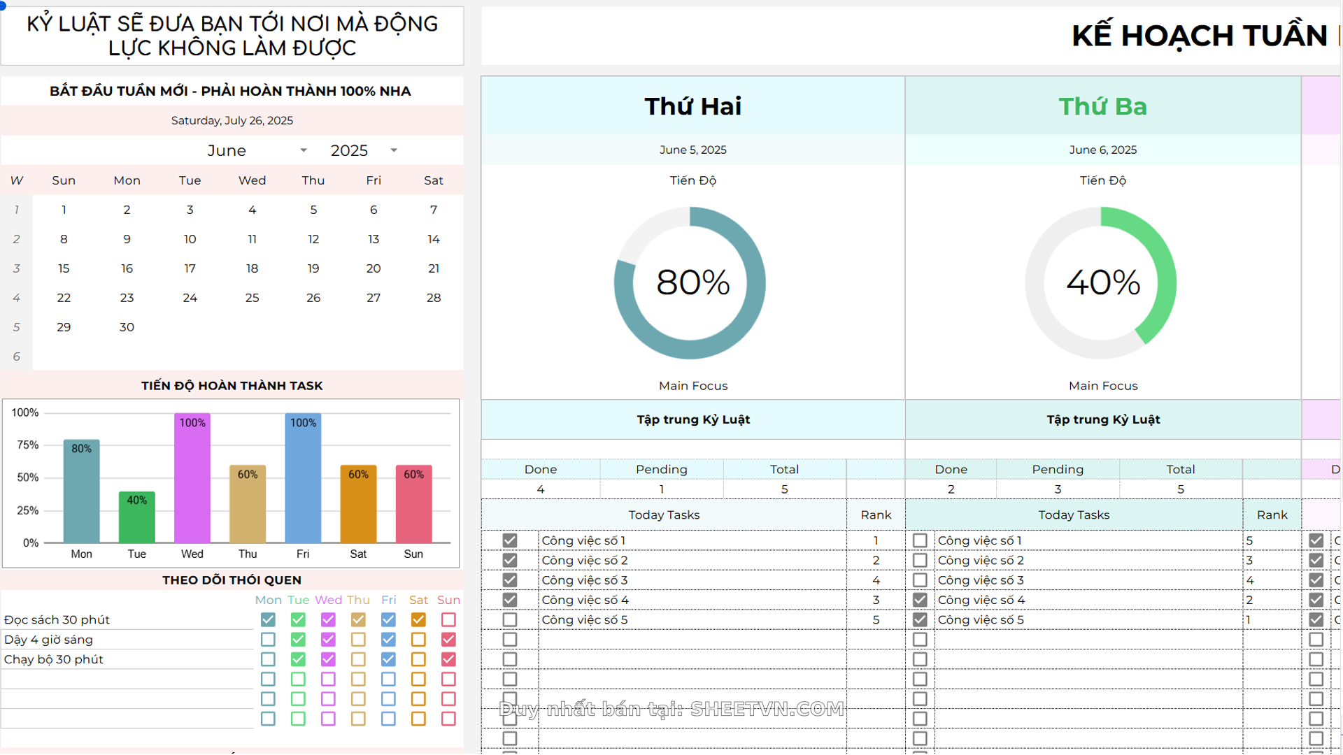Viewport: 1343px width, 755px height.
Task: Check "Công việc số 2" under Thứ Ba
Action: click(x=919, y=560)
